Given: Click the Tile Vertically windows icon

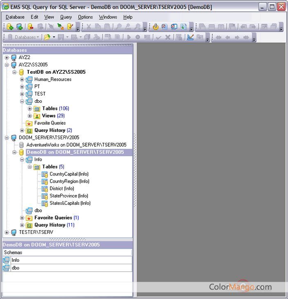Looking at the screenshot, I should pos(221,27).
